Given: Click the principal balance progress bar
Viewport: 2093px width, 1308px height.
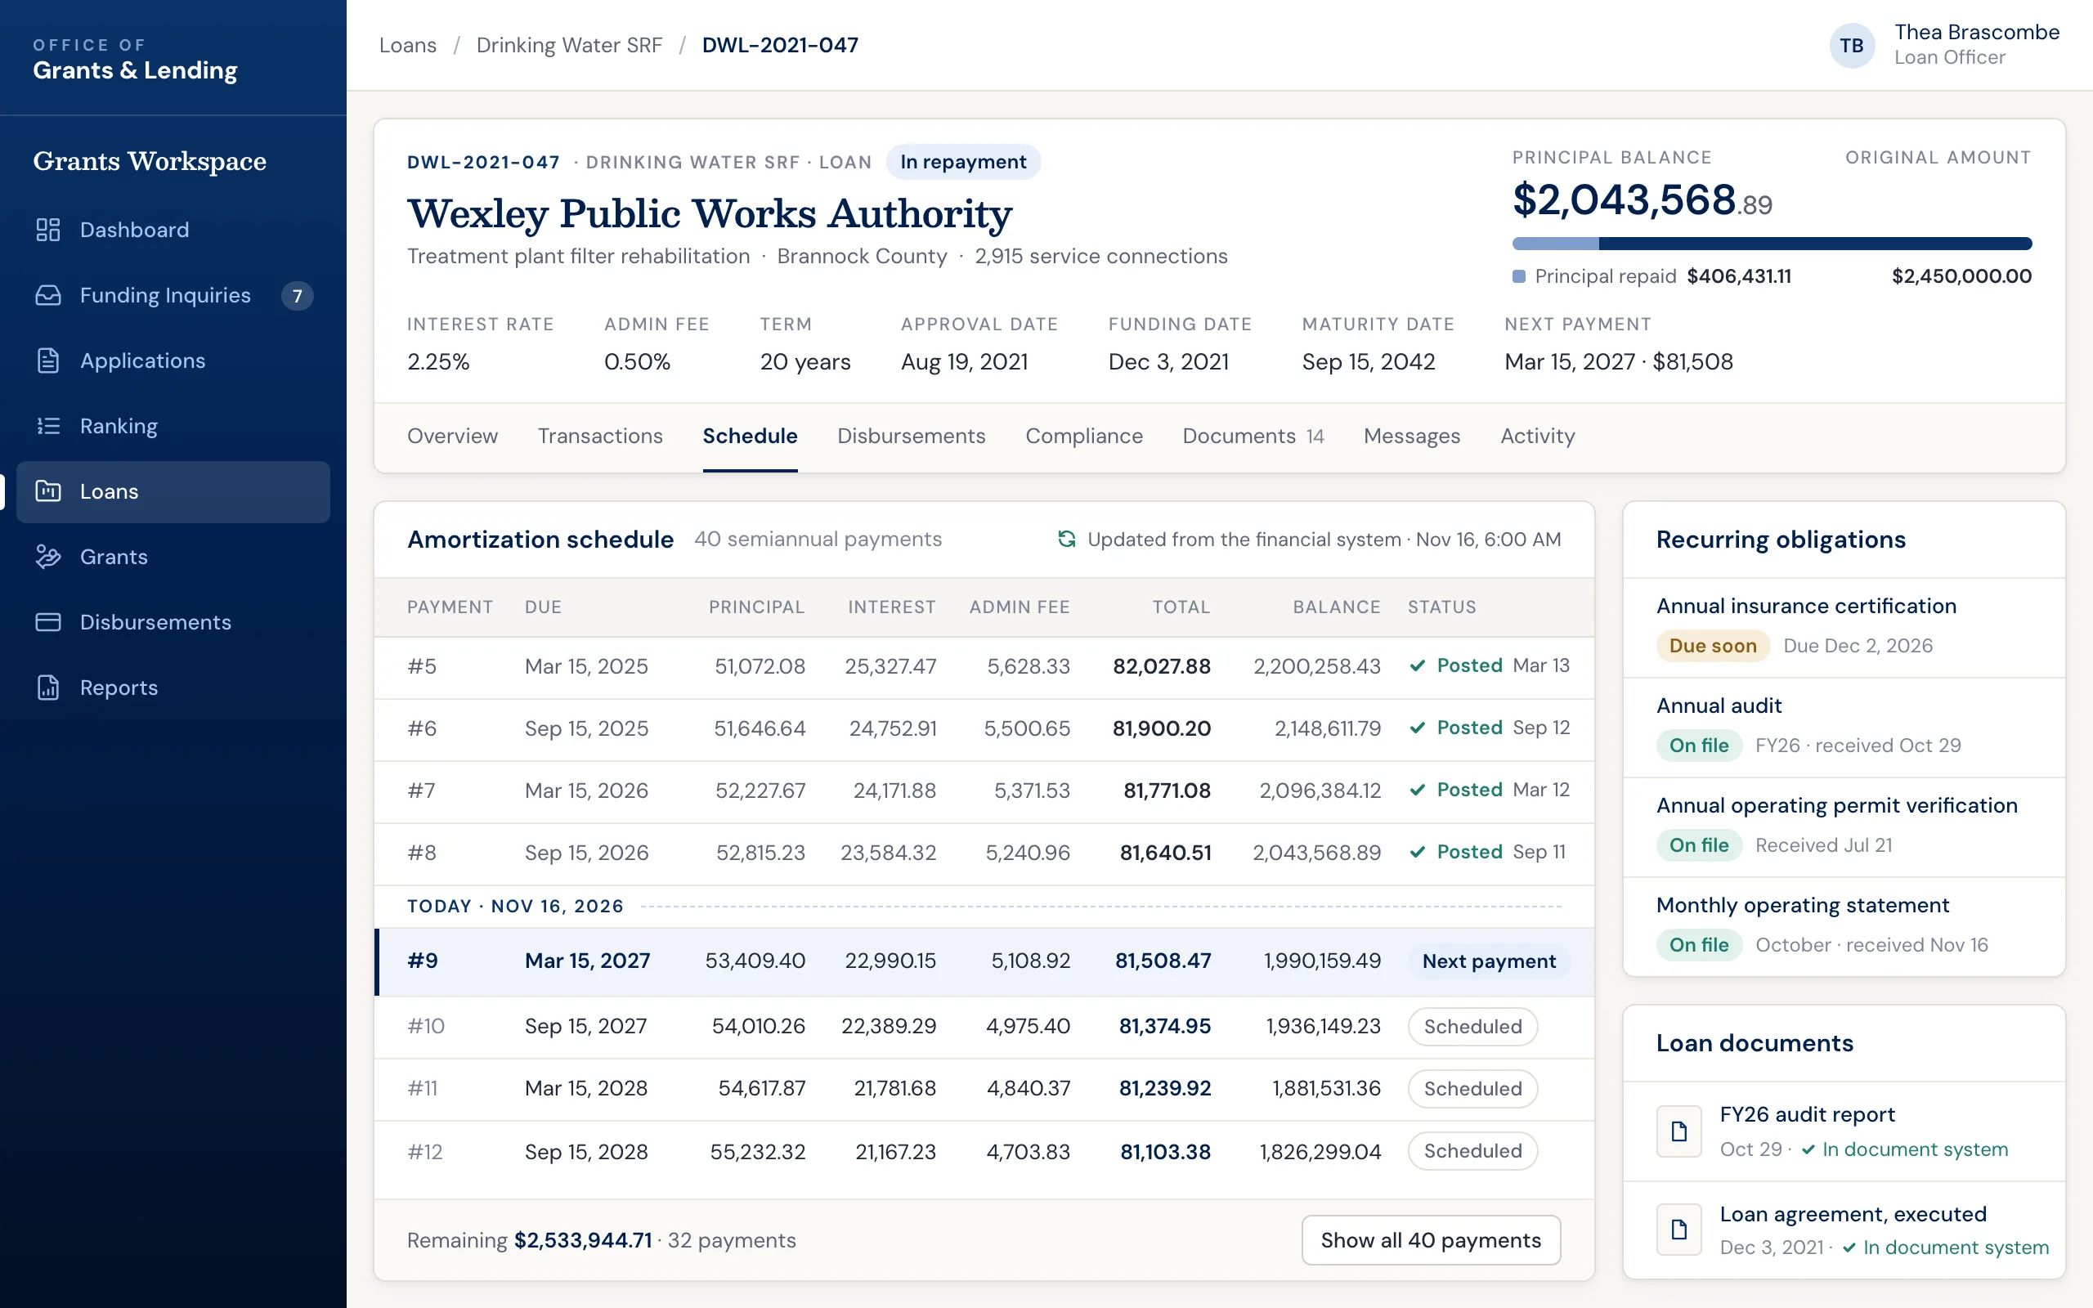Looking at the screenshot, I should [x=1771, y=244].
